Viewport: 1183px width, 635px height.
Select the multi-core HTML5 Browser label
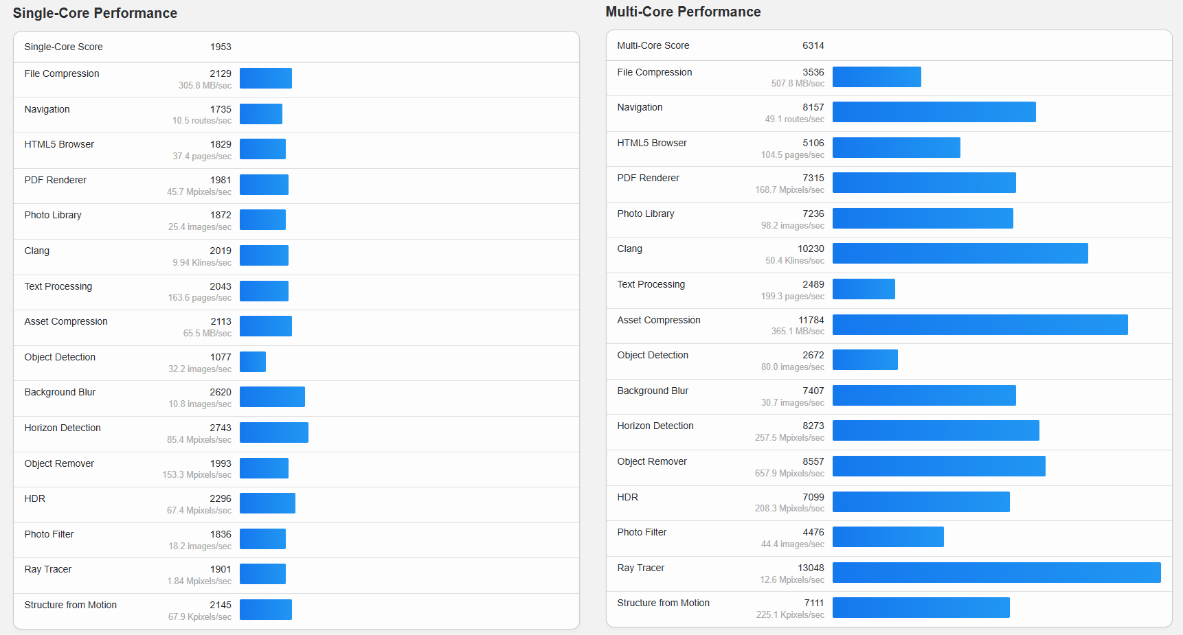click(651, 143)
